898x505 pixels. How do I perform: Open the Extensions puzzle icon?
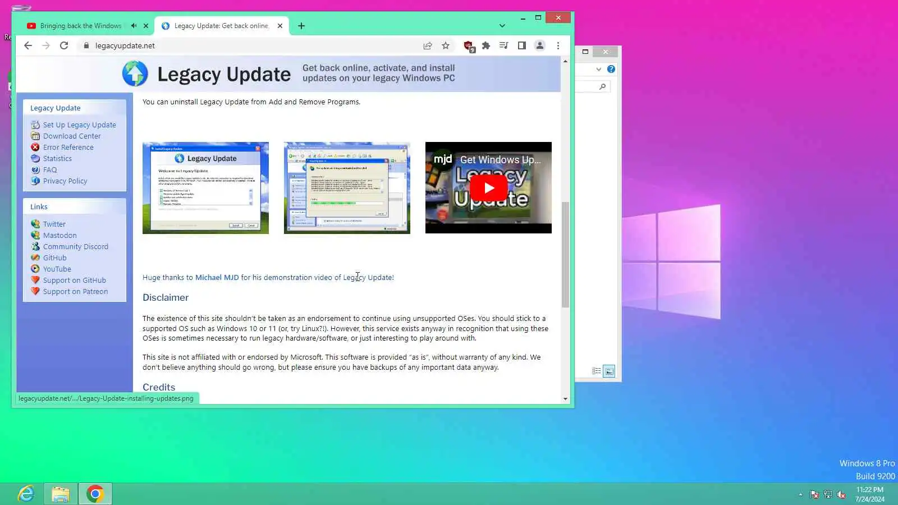pos(486,45)
